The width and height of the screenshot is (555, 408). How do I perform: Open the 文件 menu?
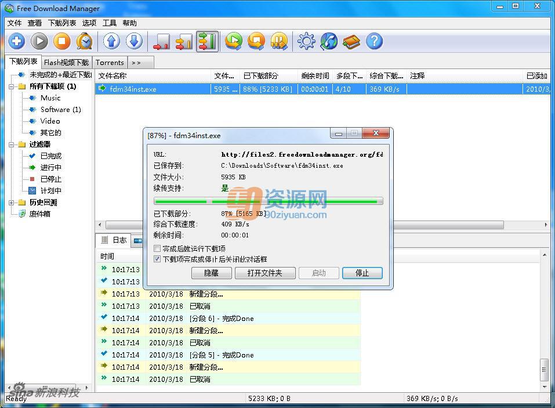[x=14, y=23]
